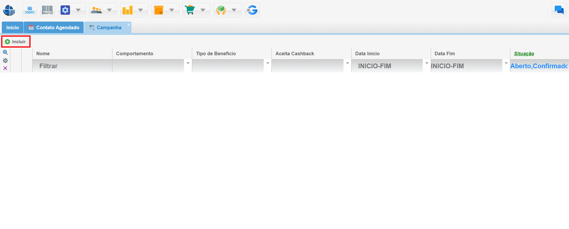
Task: Expand the Comportamento filter dropdown
Action: pyautogui.click(x=188, y=63)
